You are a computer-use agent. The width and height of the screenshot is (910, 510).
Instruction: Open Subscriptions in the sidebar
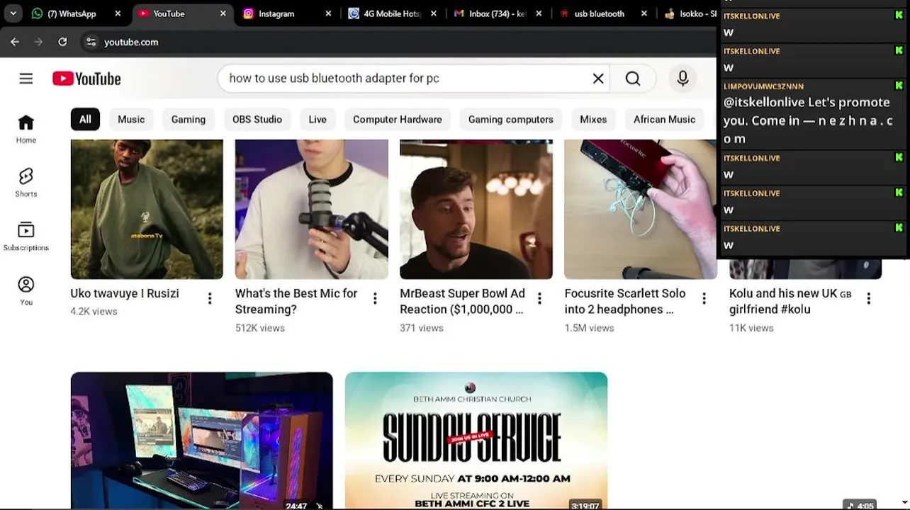[x=26, y=237]
